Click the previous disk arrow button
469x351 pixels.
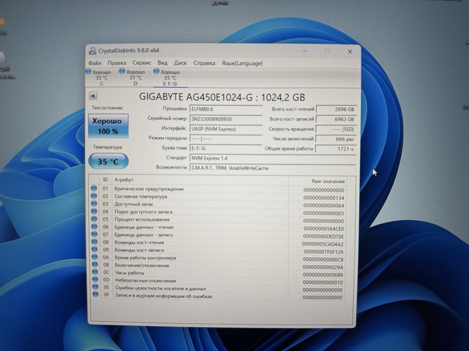coord(93,96)
